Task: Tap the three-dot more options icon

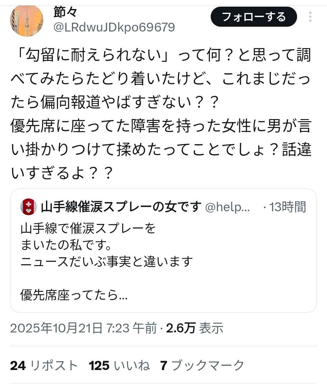Action: pyautogui.click(x=310, y=17)
